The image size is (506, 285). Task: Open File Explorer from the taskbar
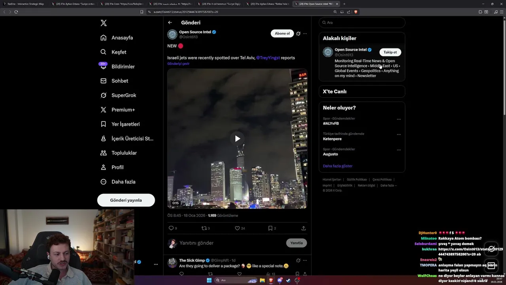pos(262,280)
